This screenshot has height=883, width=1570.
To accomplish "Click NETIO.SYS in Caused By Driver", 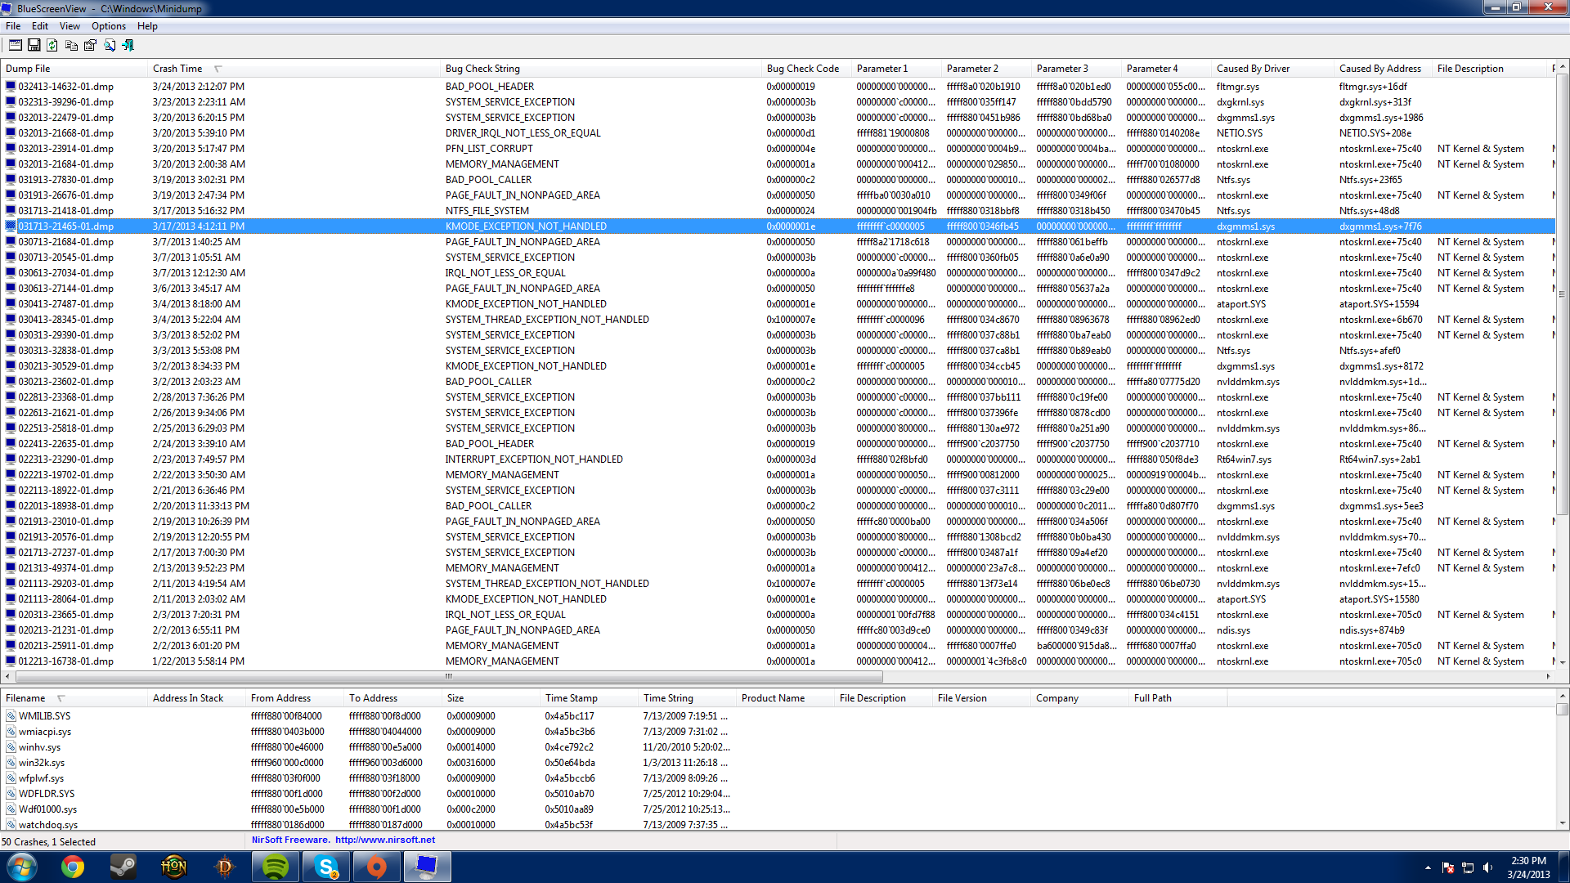I will click(x=1239, y=133).
